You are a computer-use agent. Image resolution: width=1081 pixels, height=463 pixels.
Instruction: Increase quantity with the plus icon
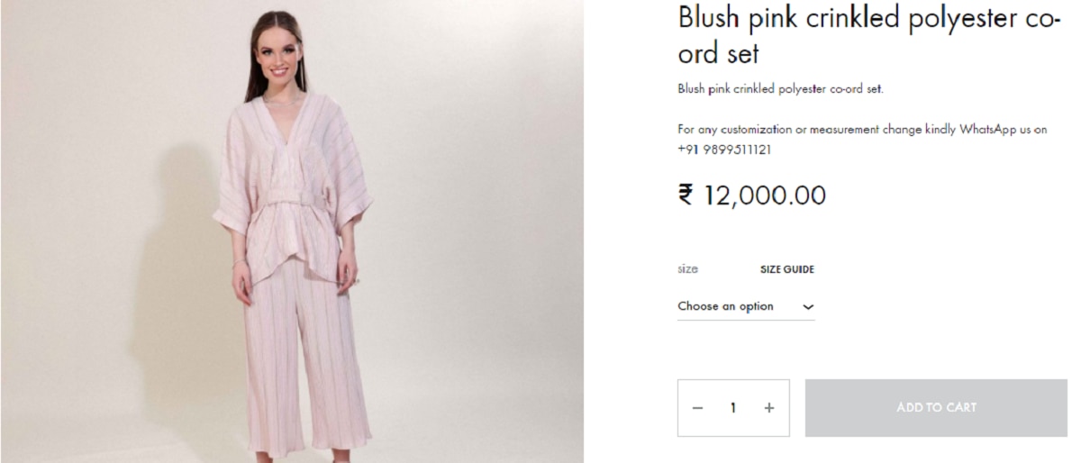768,408
